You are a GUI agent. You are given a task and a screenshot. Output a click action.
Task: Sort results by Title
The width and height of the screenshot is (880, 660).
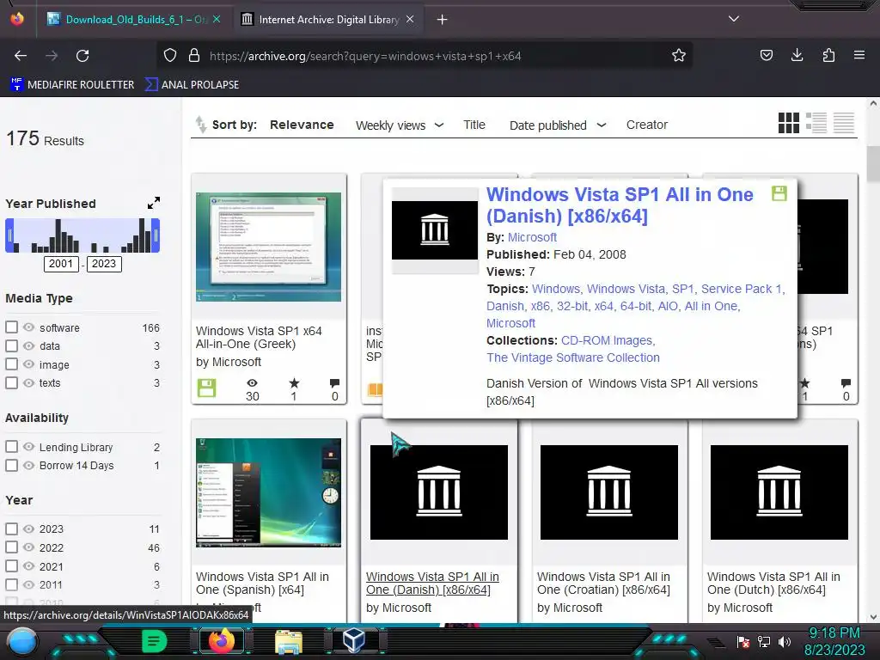pos(474,125)
